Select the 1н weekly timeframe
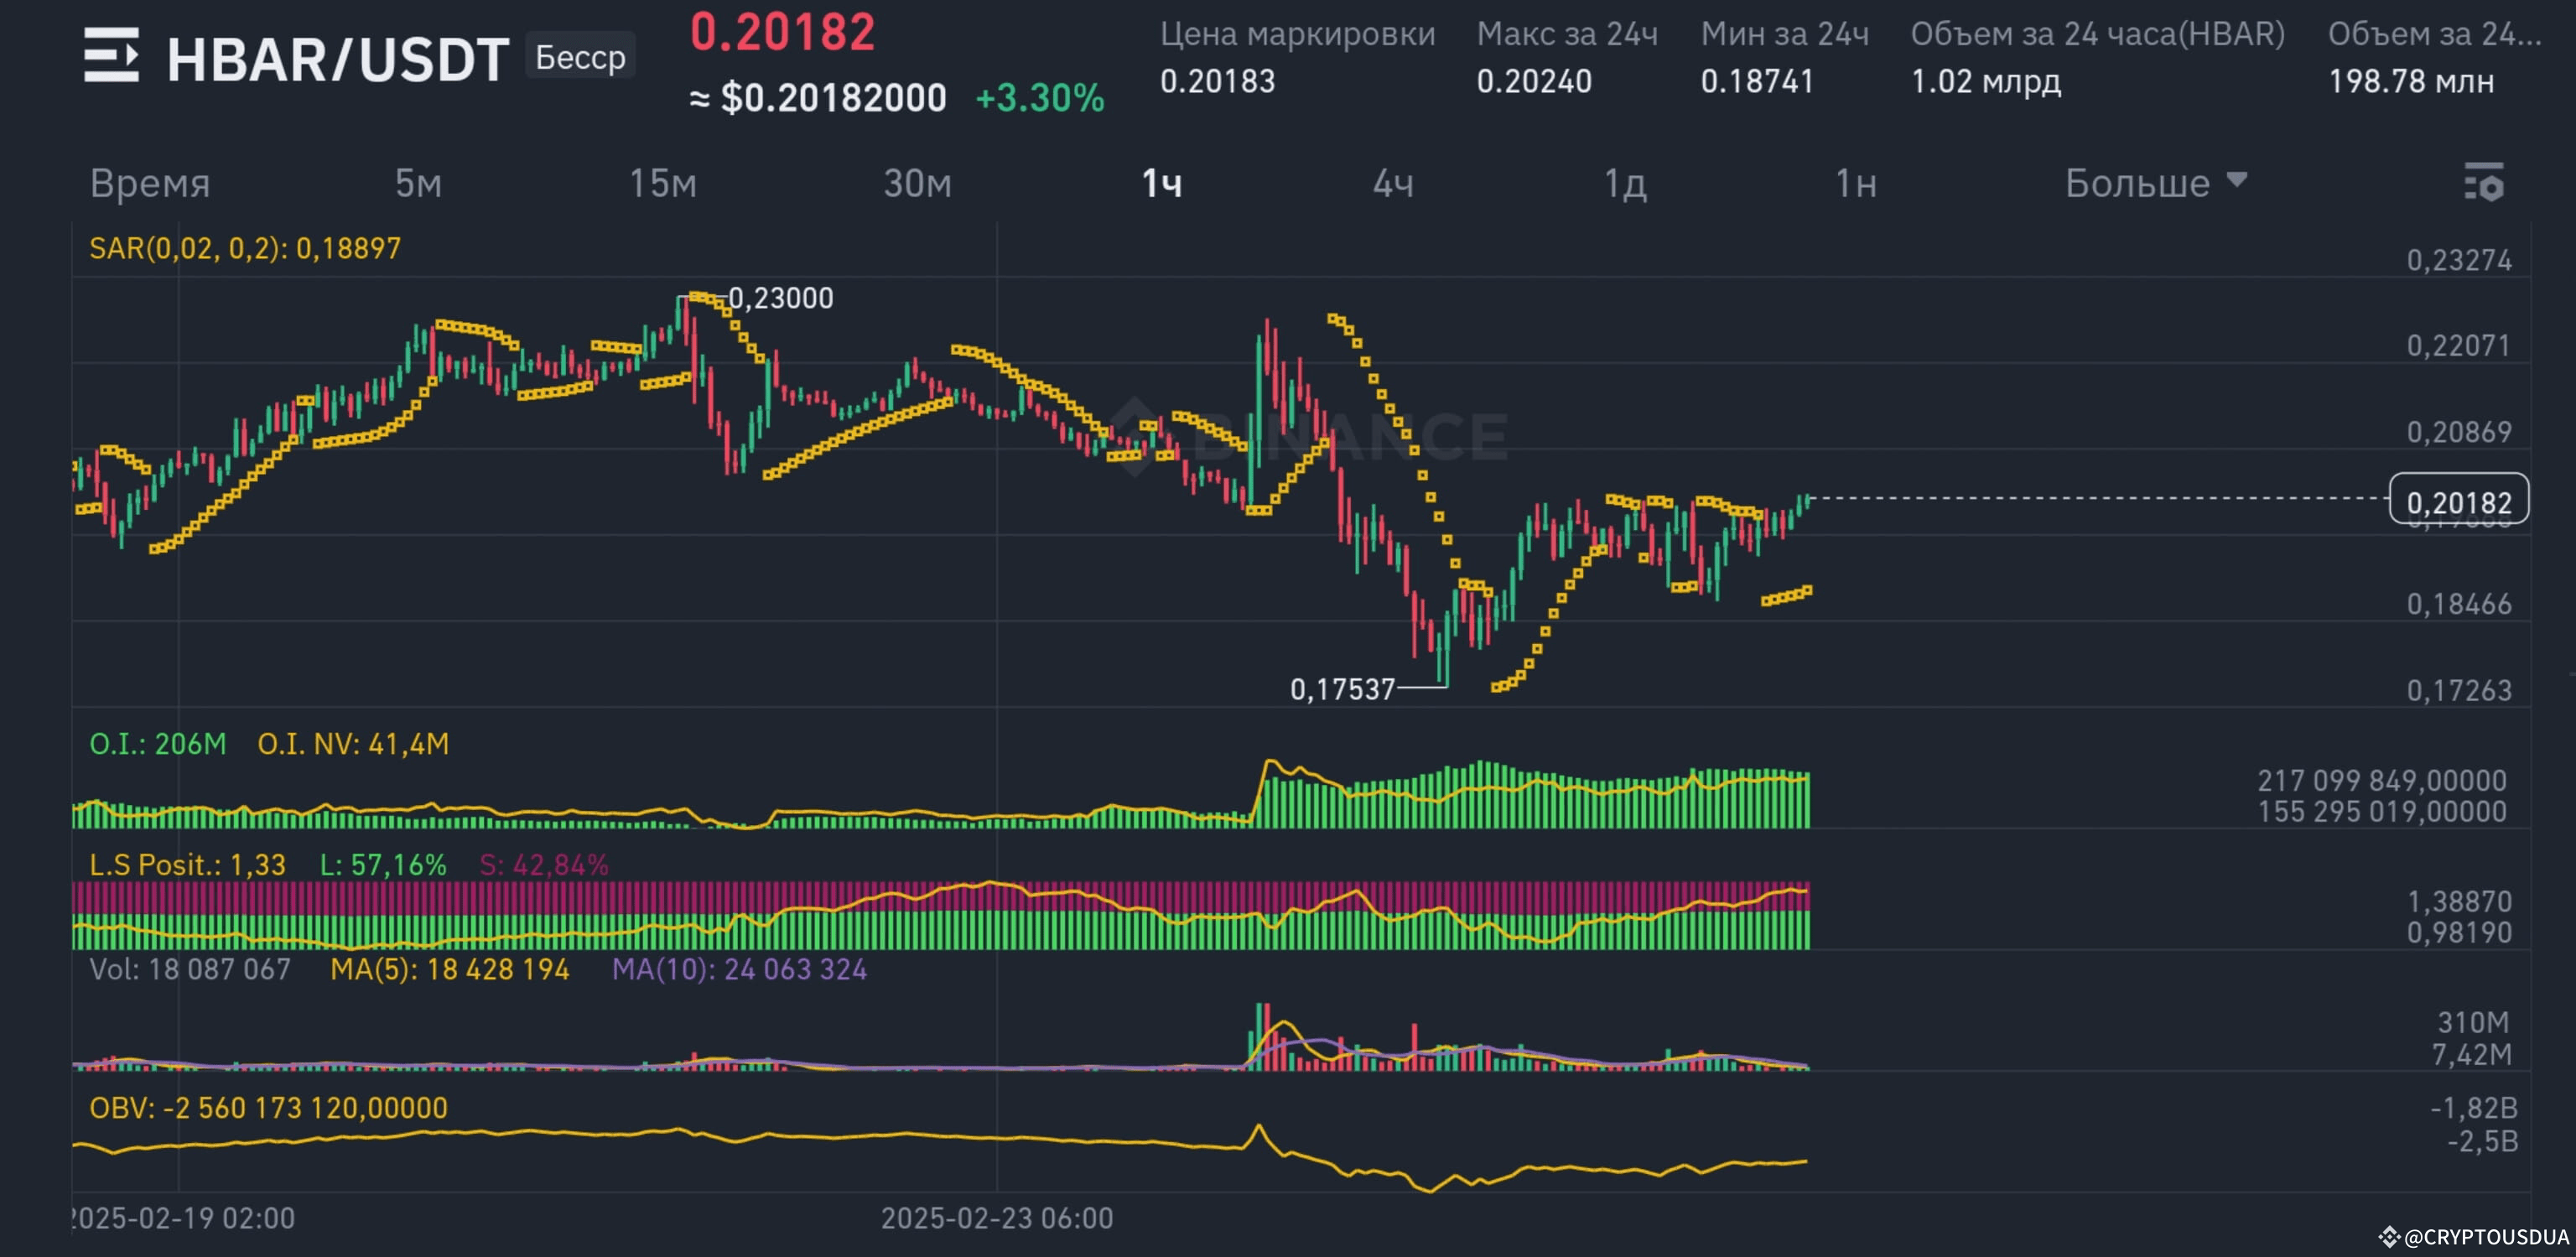Viewport: 2576px width, 1257px height. point(1855,183)
